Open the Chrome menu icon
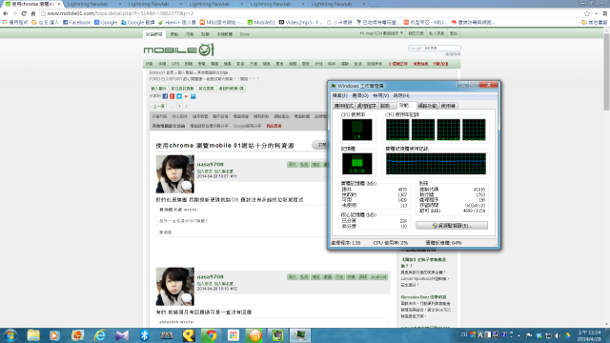The width and height of the screenshot is (610, 343). (605, 13)
